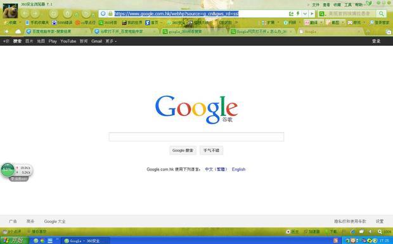Screen dimensions: 393x244
Task: Open the 网银 dropdown
Action: (292, 23)
